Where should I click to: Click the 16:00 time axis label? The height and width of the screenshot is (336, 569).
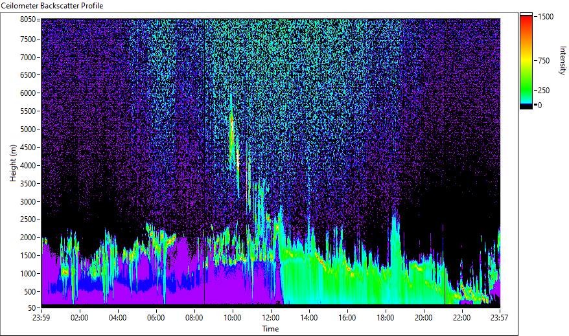(x=347, y=318)
